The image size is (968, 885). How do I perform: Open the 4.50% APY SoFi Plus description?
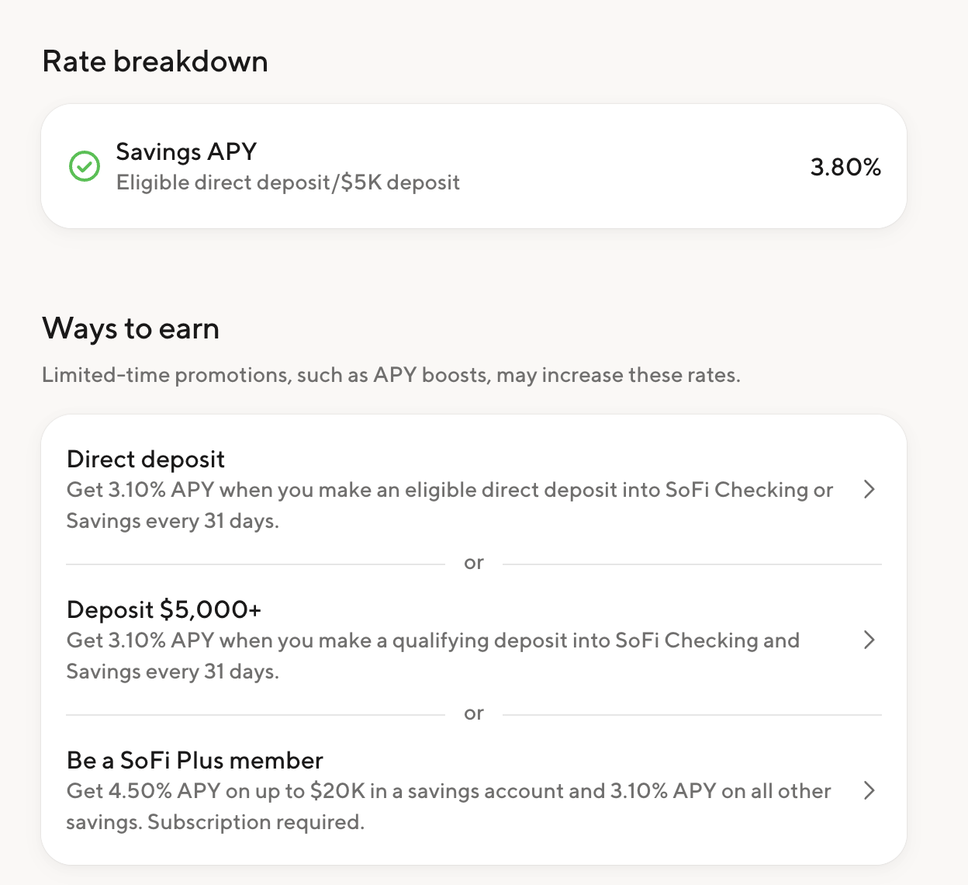coord(448,807)
